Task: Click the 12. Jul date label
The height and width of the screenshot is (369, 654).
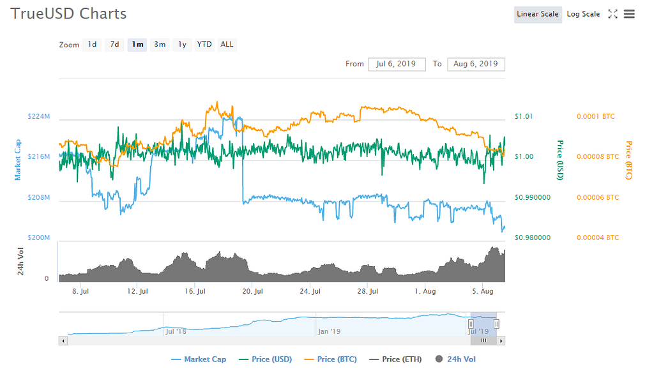Action: click(138, 292)
